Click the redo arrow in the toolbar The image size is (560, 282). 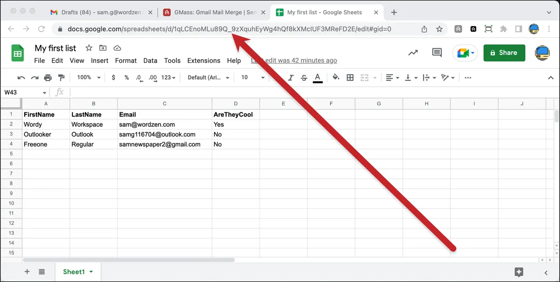pyautogui.click(x=35, y=78)
